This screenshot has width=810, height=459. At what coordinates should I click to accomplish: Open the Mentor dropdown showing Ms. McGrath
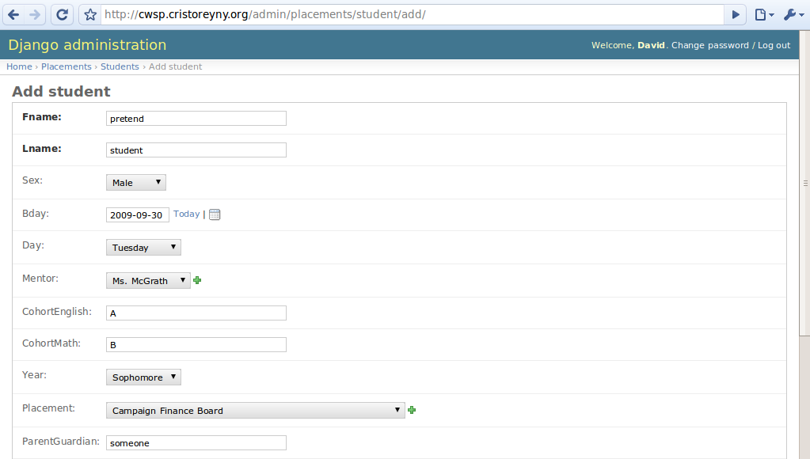(x=148, y=281)
